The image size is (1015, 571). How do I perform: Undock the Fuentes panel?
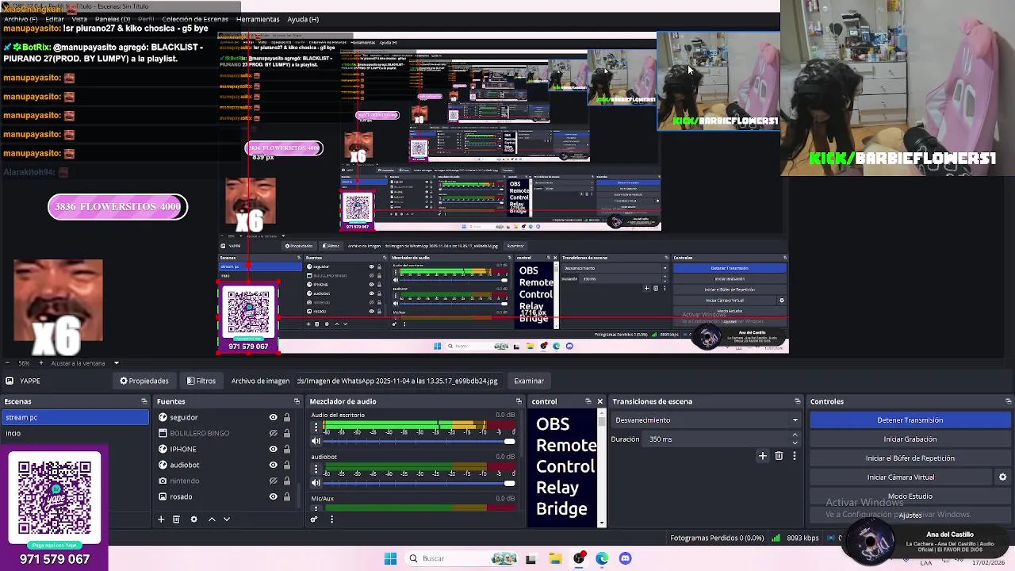pos(297,401)
